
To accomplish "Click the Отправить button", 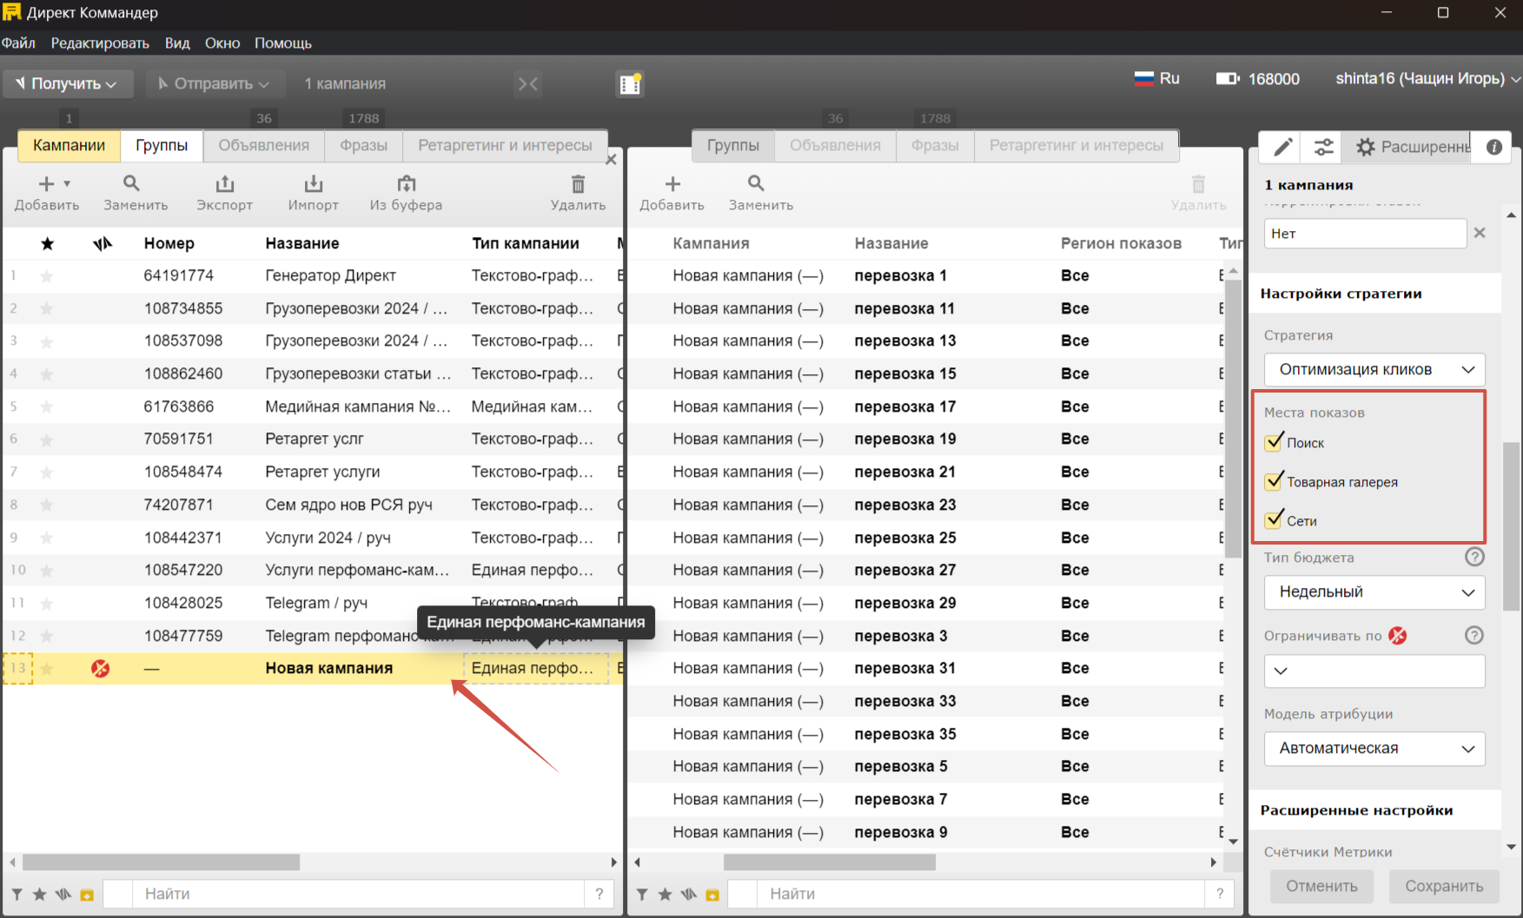I will click(x=215, y=83).
